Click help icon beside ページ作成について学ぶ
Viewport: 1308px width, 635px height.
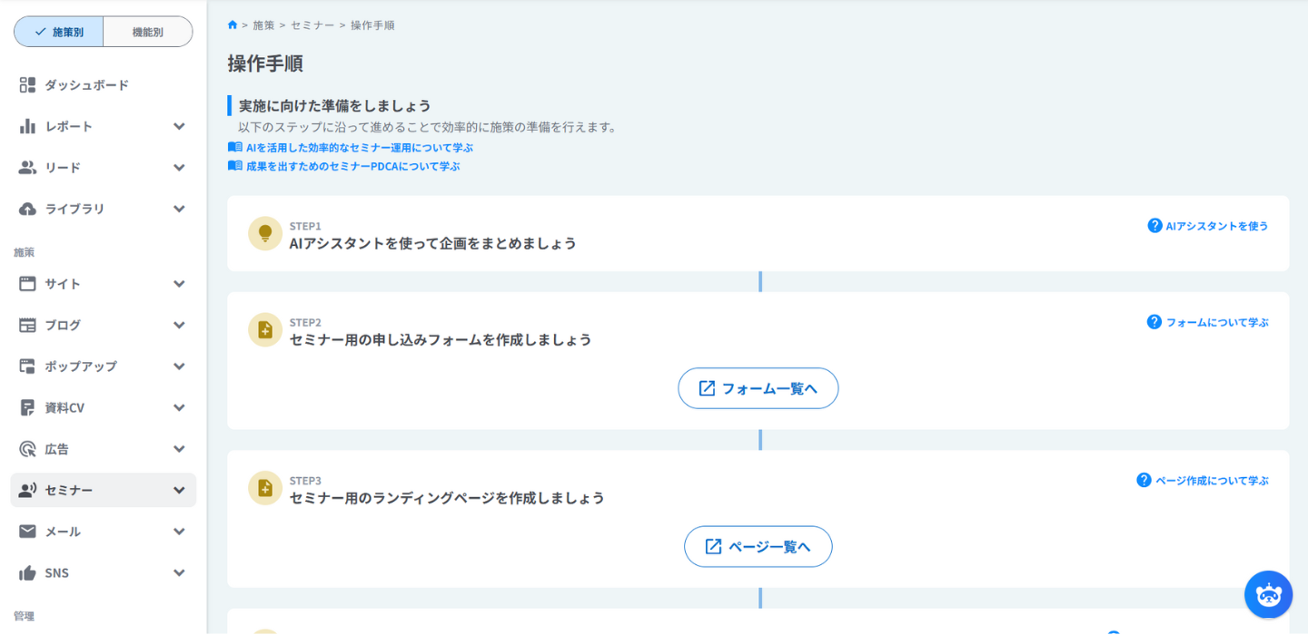click(1144, 480)
